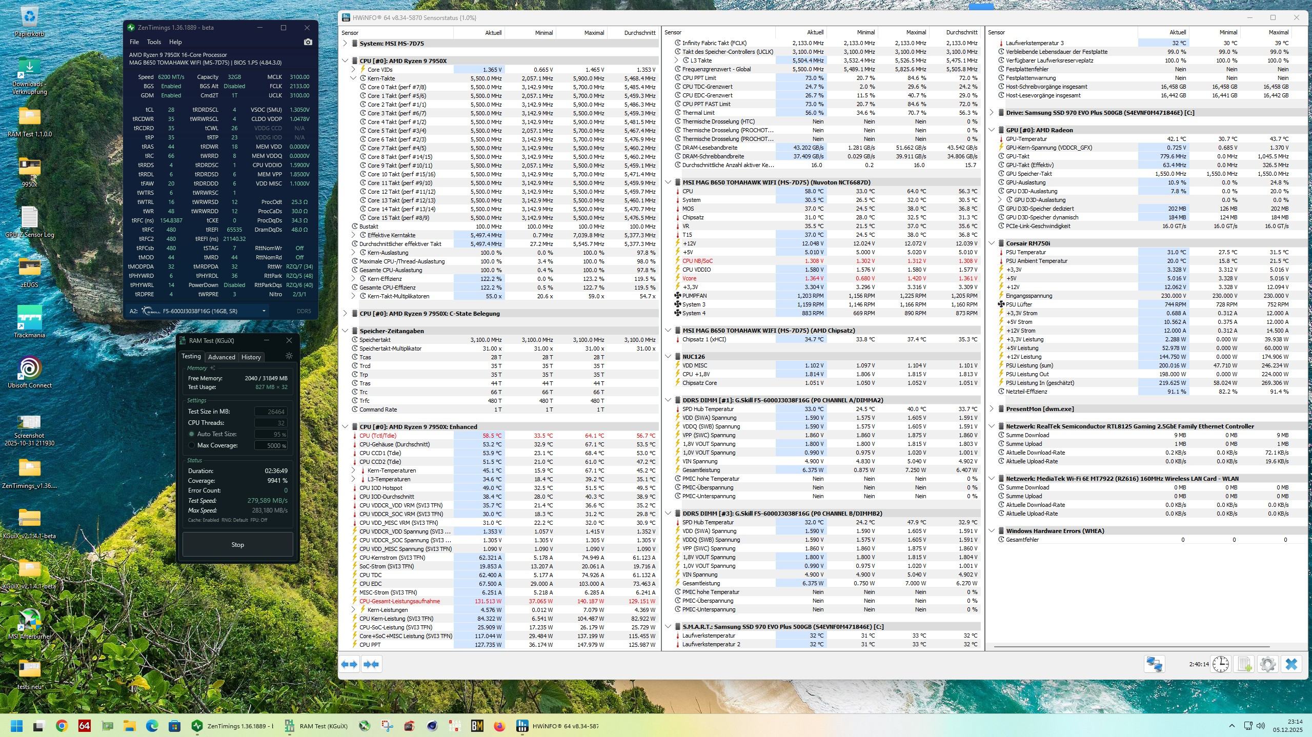This screenshot has height=737, width=1312.
Task: Open the A2 memory module dropdown
Action: click(x=264, y=311)
